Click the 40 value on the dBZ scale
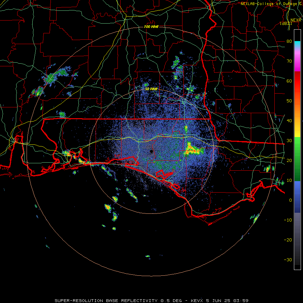 tap(289, 121)
